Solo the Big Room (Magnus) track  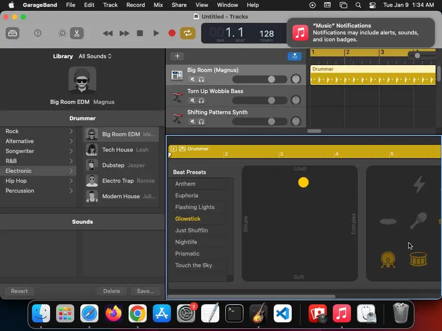[201, 79]
